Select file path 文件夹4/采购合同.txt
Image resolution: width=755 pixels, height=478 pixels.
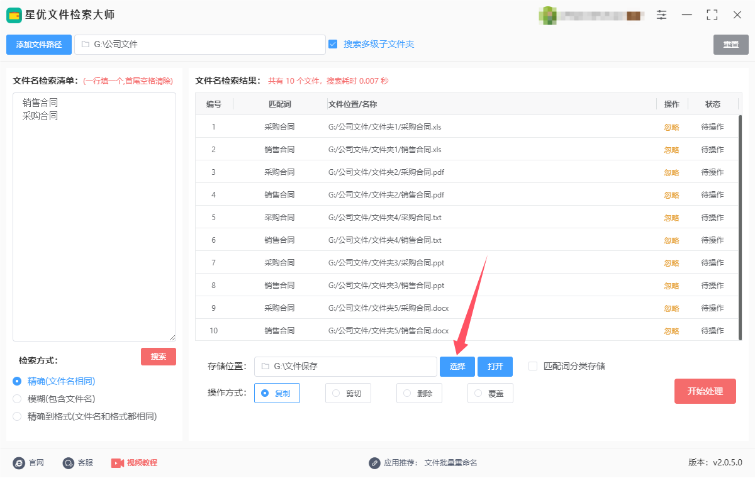pos(385,218)
